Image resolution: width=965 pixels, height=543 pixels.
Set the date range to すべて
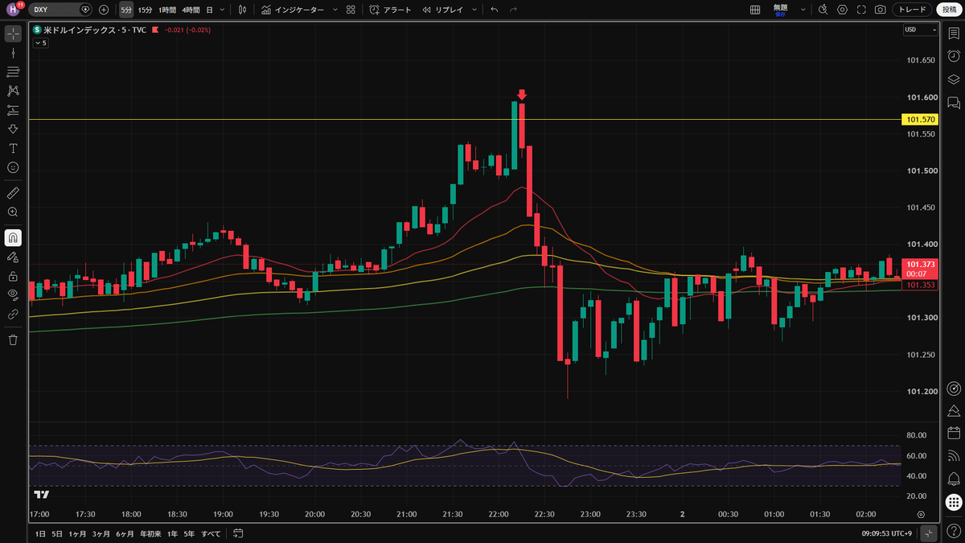coord(211,533)
